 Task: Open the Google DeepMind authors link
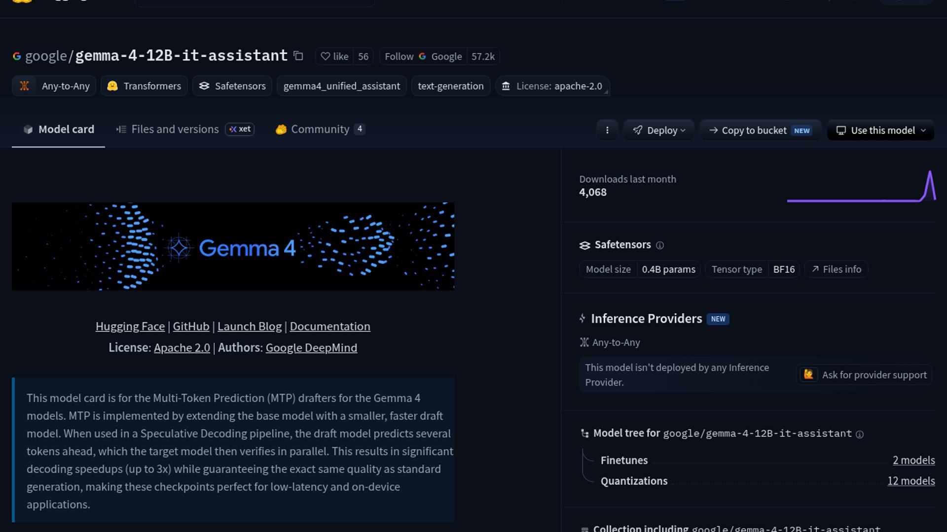[x=311, y=347]
